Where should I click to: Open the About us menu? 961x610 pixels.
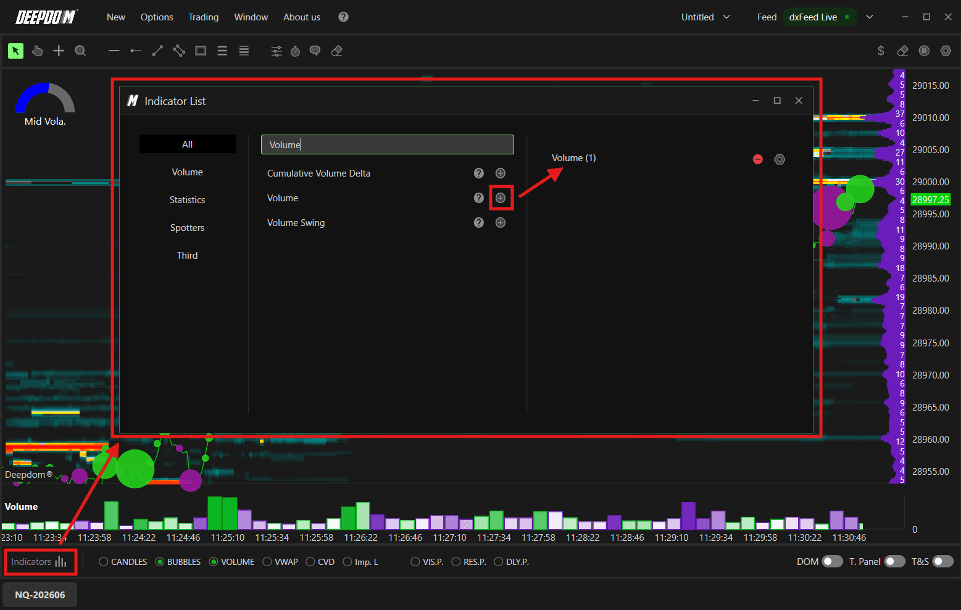coord(302,17)
